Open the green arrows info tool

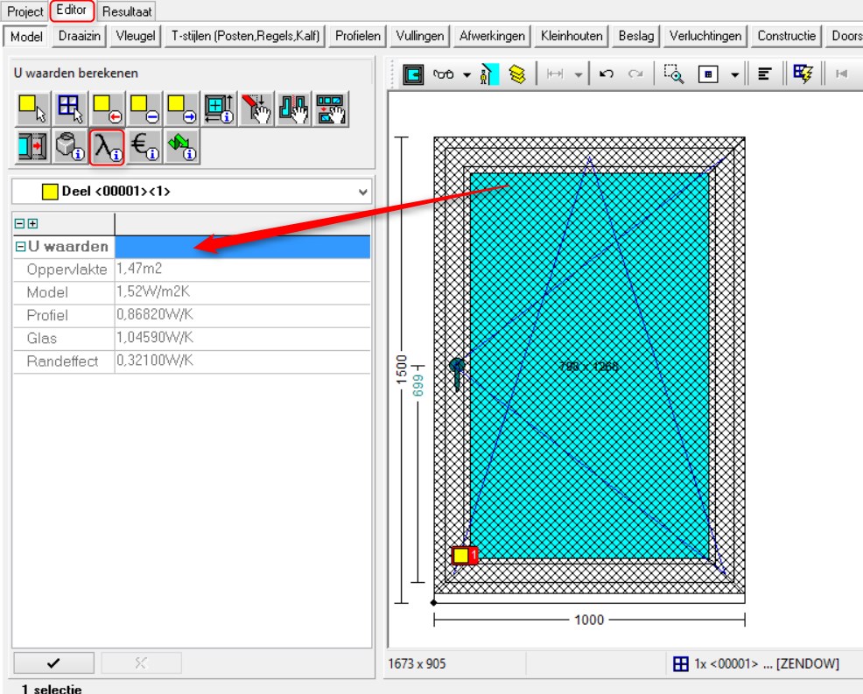pos(182,146)
